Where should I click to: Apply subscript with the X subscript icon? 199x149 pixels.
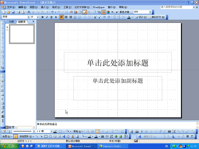[112, 12]
